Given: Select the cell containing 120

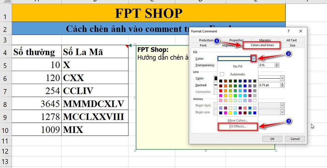Looking at the screenshot, I should tap(37, 78).
